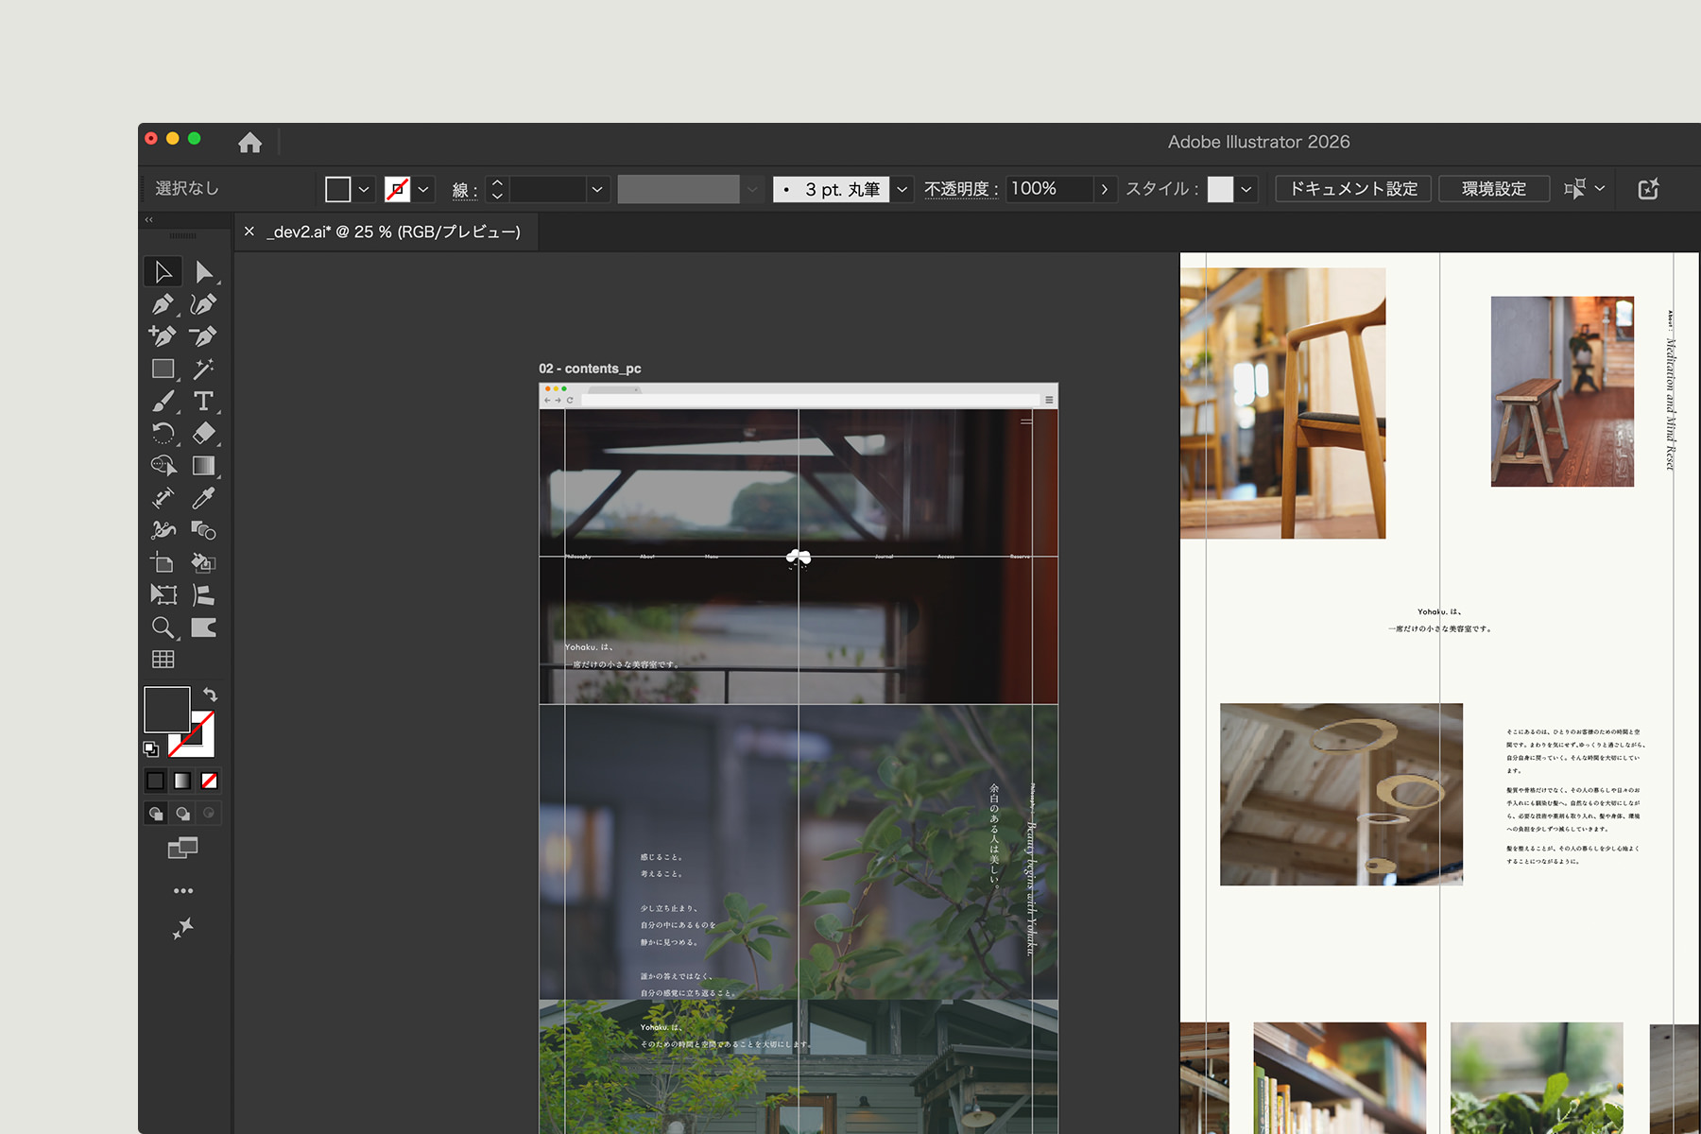Screen dimensions: 1701x1134
Task: Open the スタイル graphic style dropdown
Action: 1246,189
